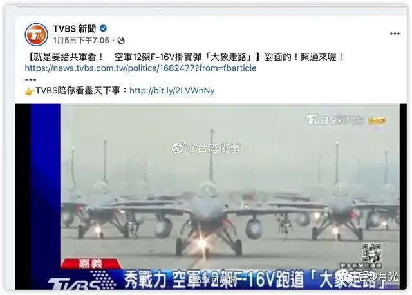Click the post timestamp 1月5日下午7:05

coord(81,41)
